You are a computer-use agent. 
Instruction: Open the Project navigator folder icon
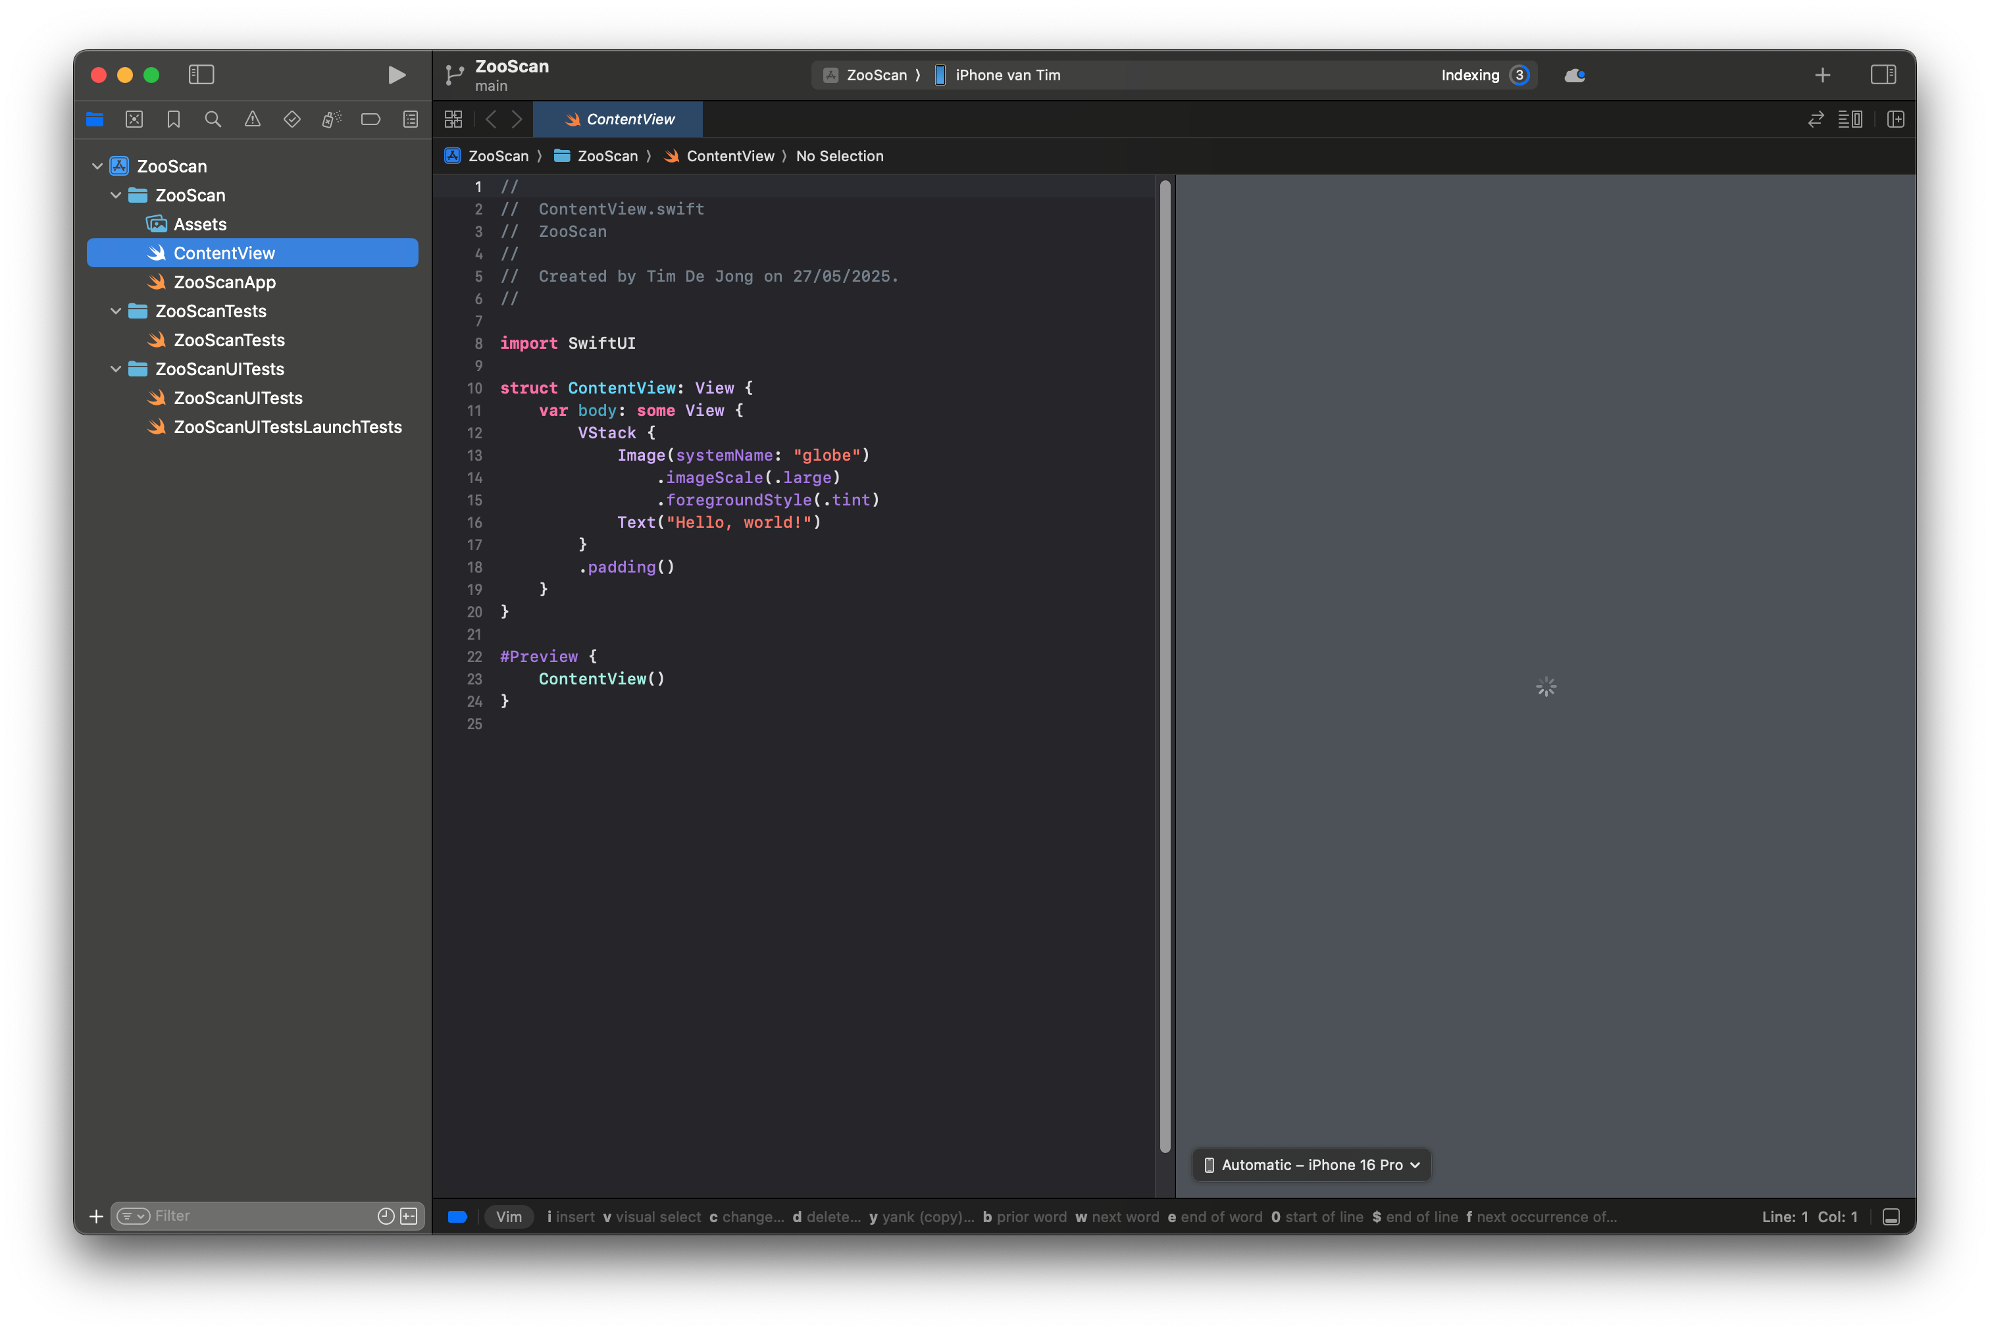(x=95, y=120)
